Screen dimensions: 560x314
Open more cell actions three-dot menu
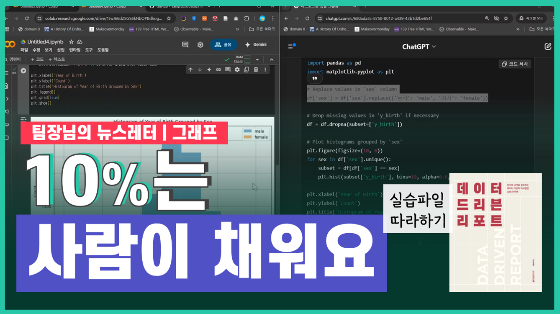tap(265, 70)
